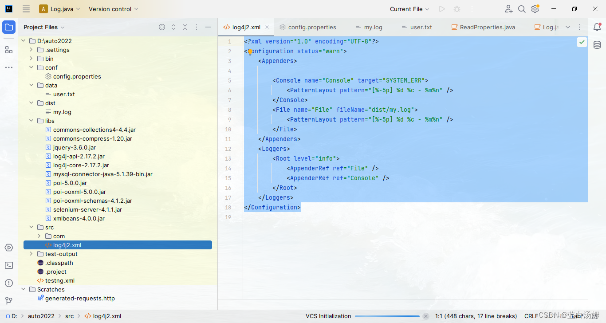Cancel the VCS Initialization progress

pos(426,316)
